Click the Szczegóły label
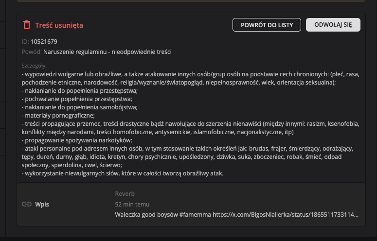Screen dimensions: 377x241 [x=34, y=66]
